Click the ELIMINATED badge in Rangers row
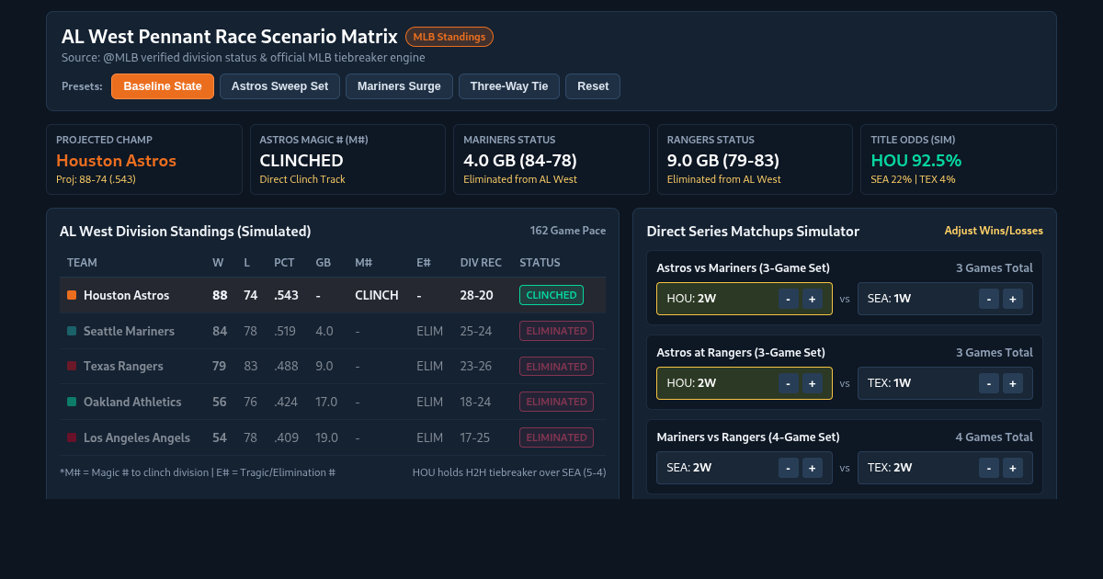This screenshot has height=579, width=1103. 556,366
